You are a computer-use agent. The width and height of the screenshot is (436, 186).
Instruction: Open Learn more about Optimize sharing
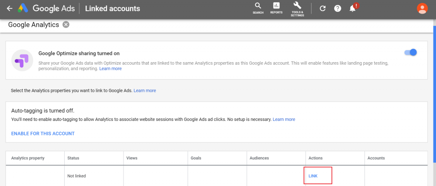click(110, 69)
